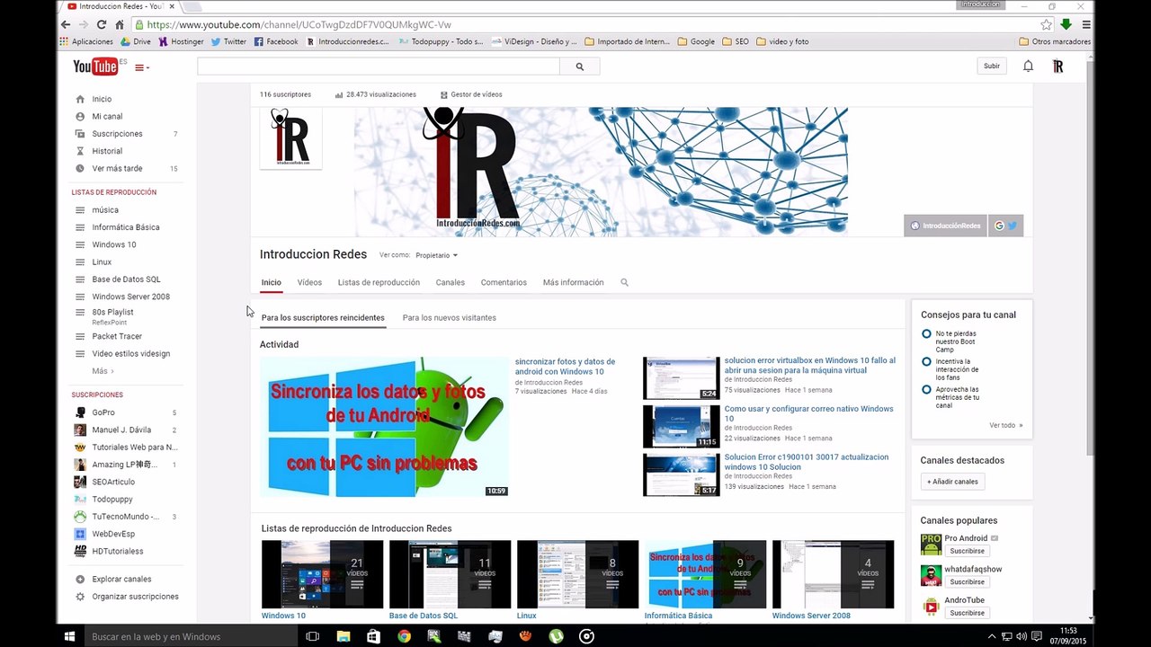Viewport: 1151px width, 647px height.
Task: Subscribe to AndroTube channel
Action: pyautogui.click(x=968, y=613)
